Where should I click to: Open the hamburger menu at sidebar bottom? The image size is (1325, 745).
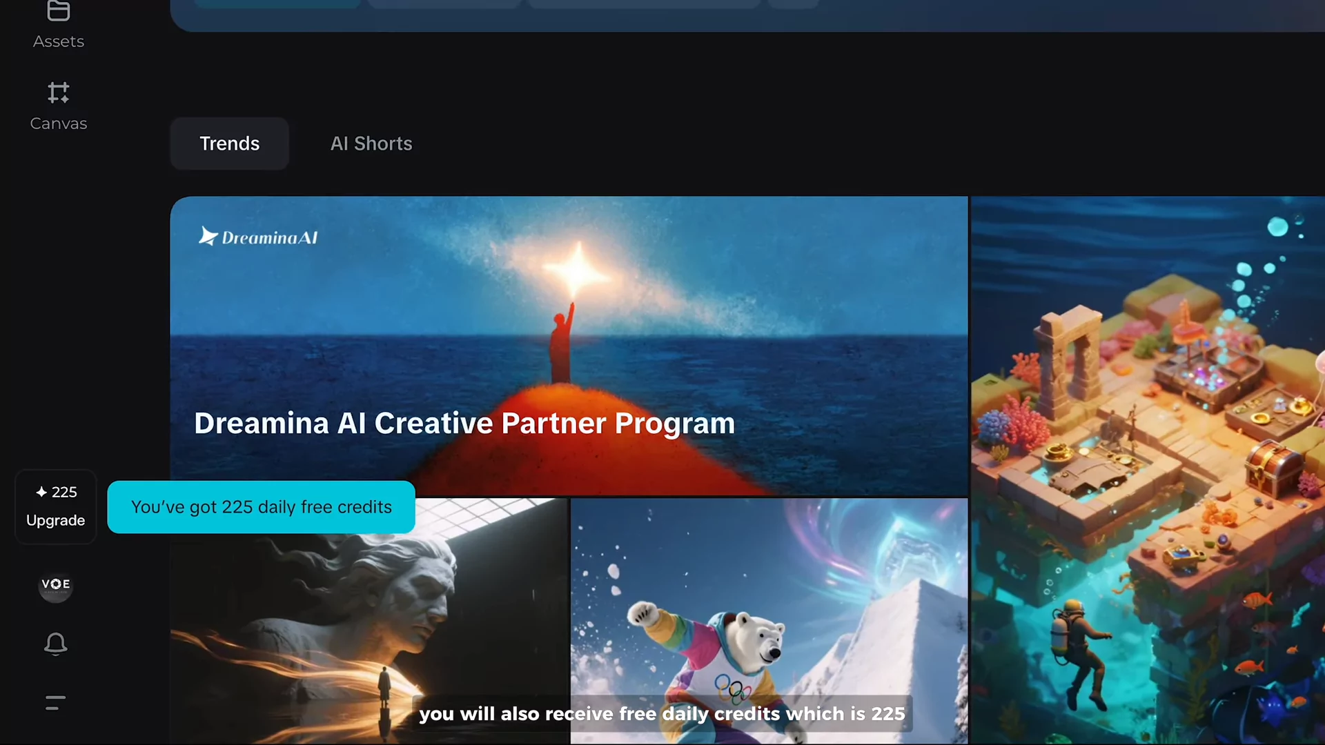pyautogui.click(x=55, y=702)
